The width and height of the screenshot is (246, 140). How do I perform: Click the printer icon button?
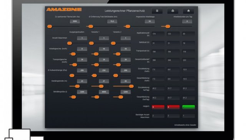173,11
